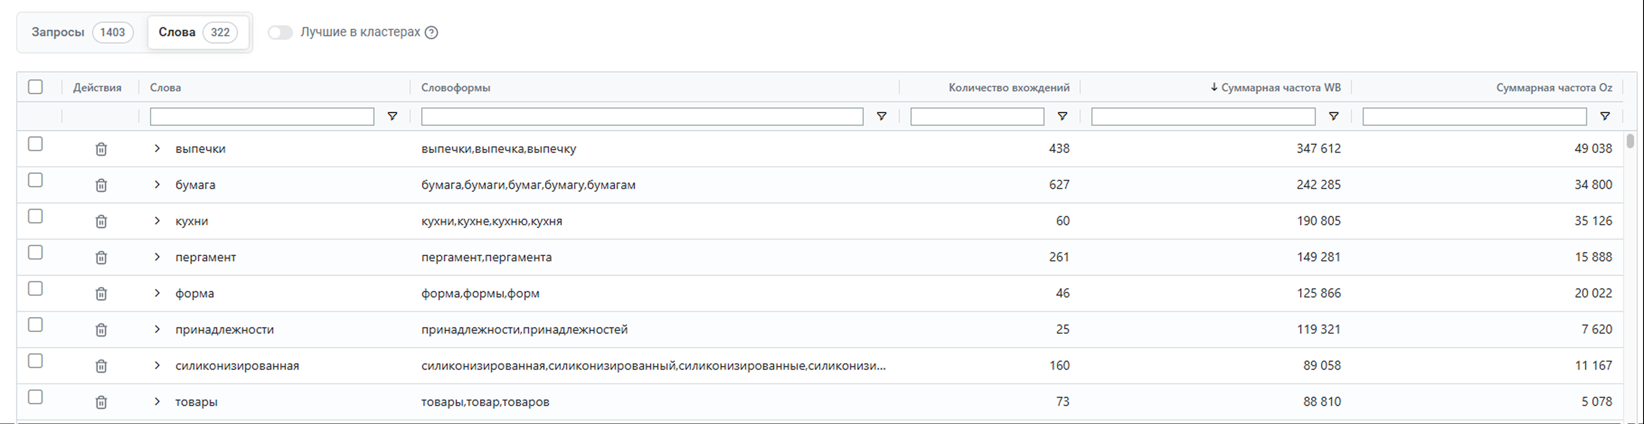
Task: Expand the силиконизированная row
Action: 157,366
